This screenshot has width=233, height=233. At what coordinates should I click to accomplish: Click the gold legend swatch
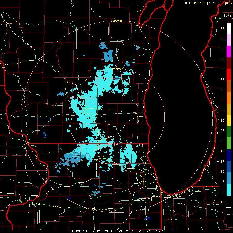pyautogui.click(x=229, y=110)
